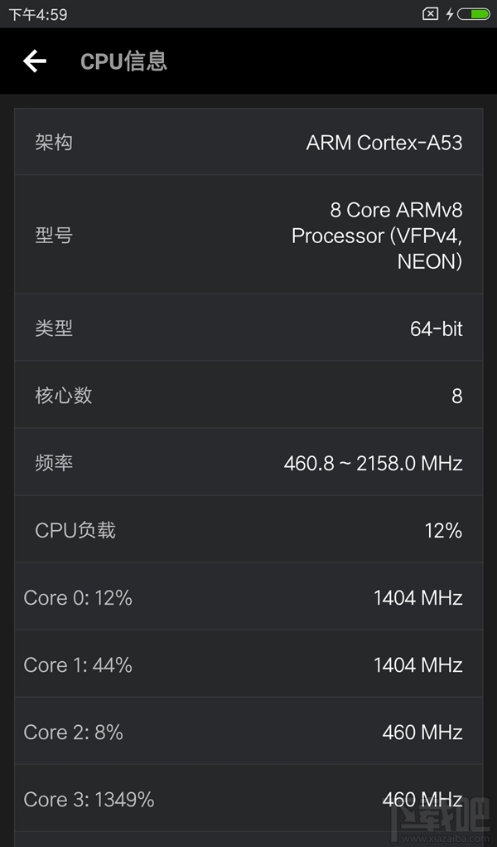The height and width of the screenshot is (847, 497).
Task: Select the 架构 row showing ARM Cortex-A53
Action: [248, 142]
